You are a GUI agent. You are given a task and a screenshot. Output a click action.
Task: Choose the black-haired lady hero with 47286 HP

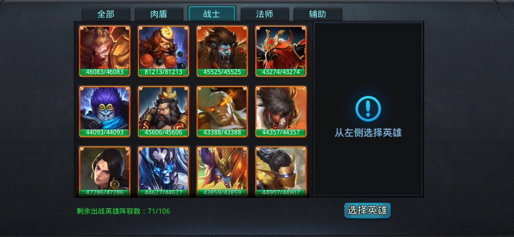pyautogui.click(x=105, y=172)
